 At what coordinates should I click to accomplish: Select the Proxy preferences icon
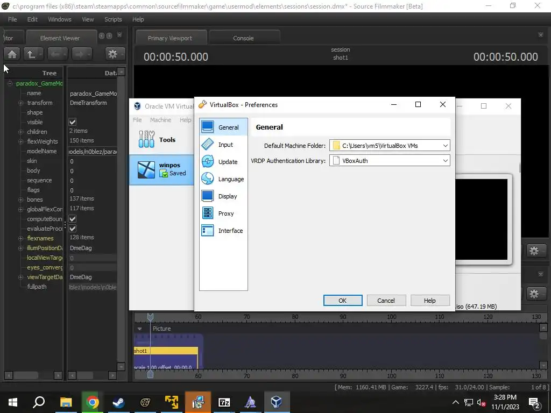coord(207,213)
